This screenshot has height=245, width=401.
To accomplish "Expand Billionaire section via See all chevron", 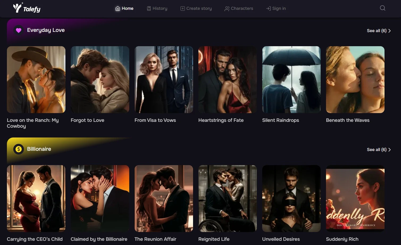I will point(390,150).
